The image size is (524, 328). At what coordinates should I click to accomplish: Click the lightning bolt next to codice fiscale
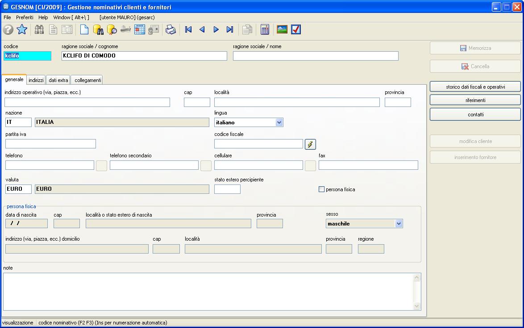(310, 144)
